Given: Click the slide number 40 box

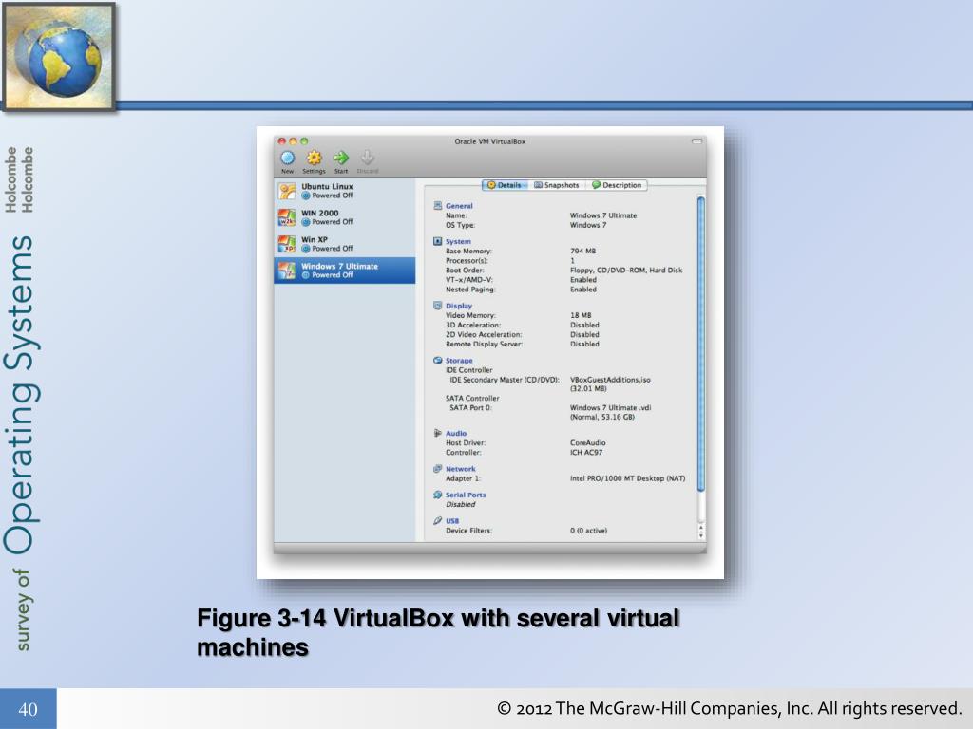Looking at the screenshot, I should 28,708.
